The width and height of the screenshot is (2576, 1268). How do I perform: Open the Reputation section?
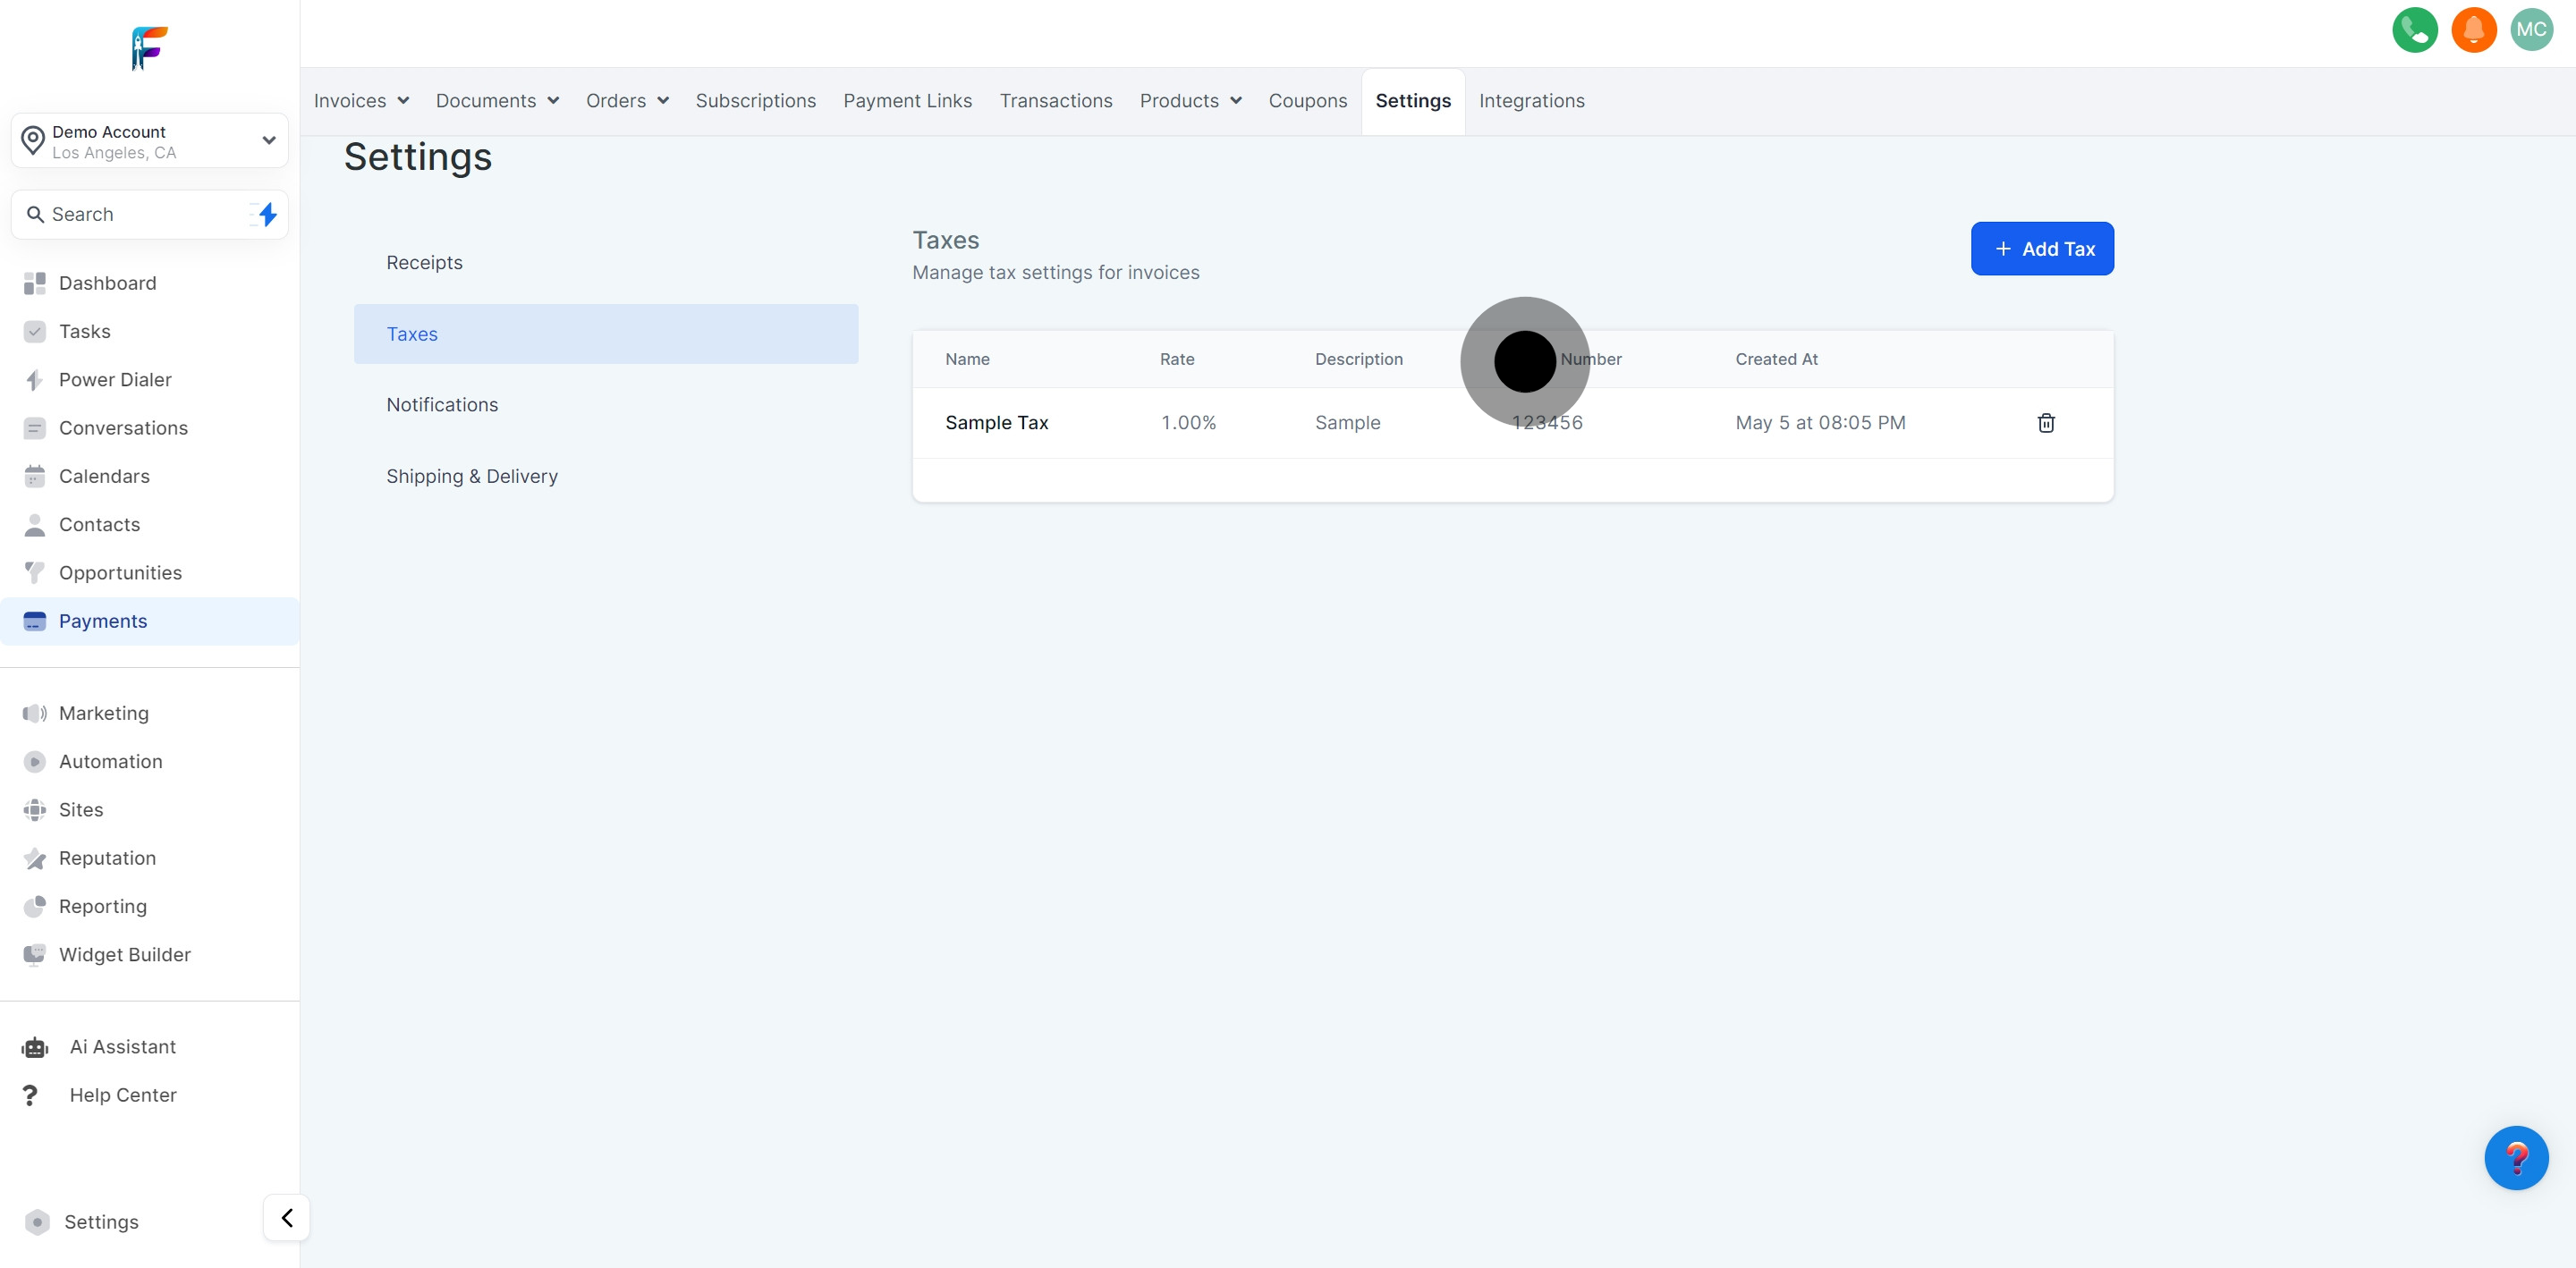[x=107, y=858]
